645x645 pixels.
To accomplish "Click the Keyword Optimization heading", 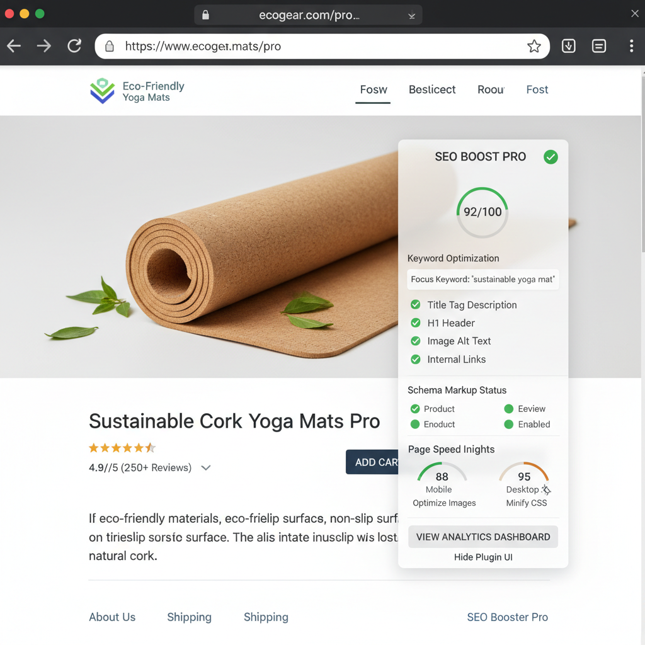I will tap(453, 258).
